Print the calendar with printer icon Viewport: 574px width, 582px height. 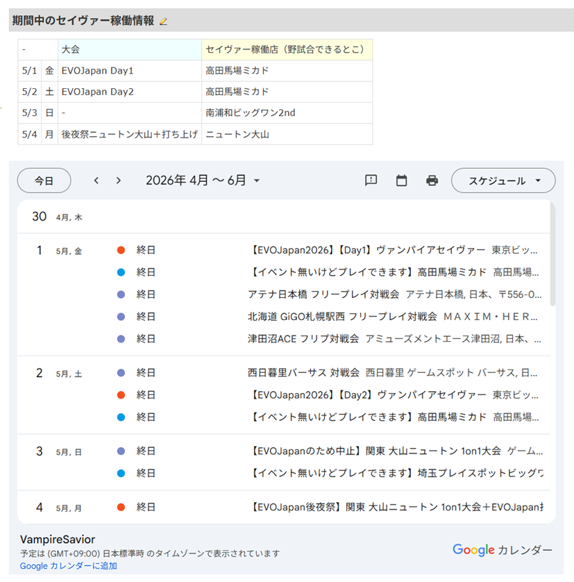(432, 181)
